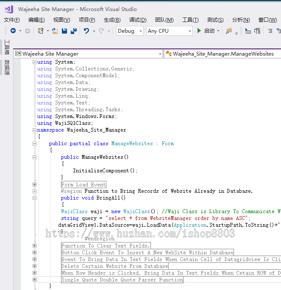281x290 pixels.
Task: Collapse the namespace Wajeeha_Site_Manager block
Action: point(34,130)
